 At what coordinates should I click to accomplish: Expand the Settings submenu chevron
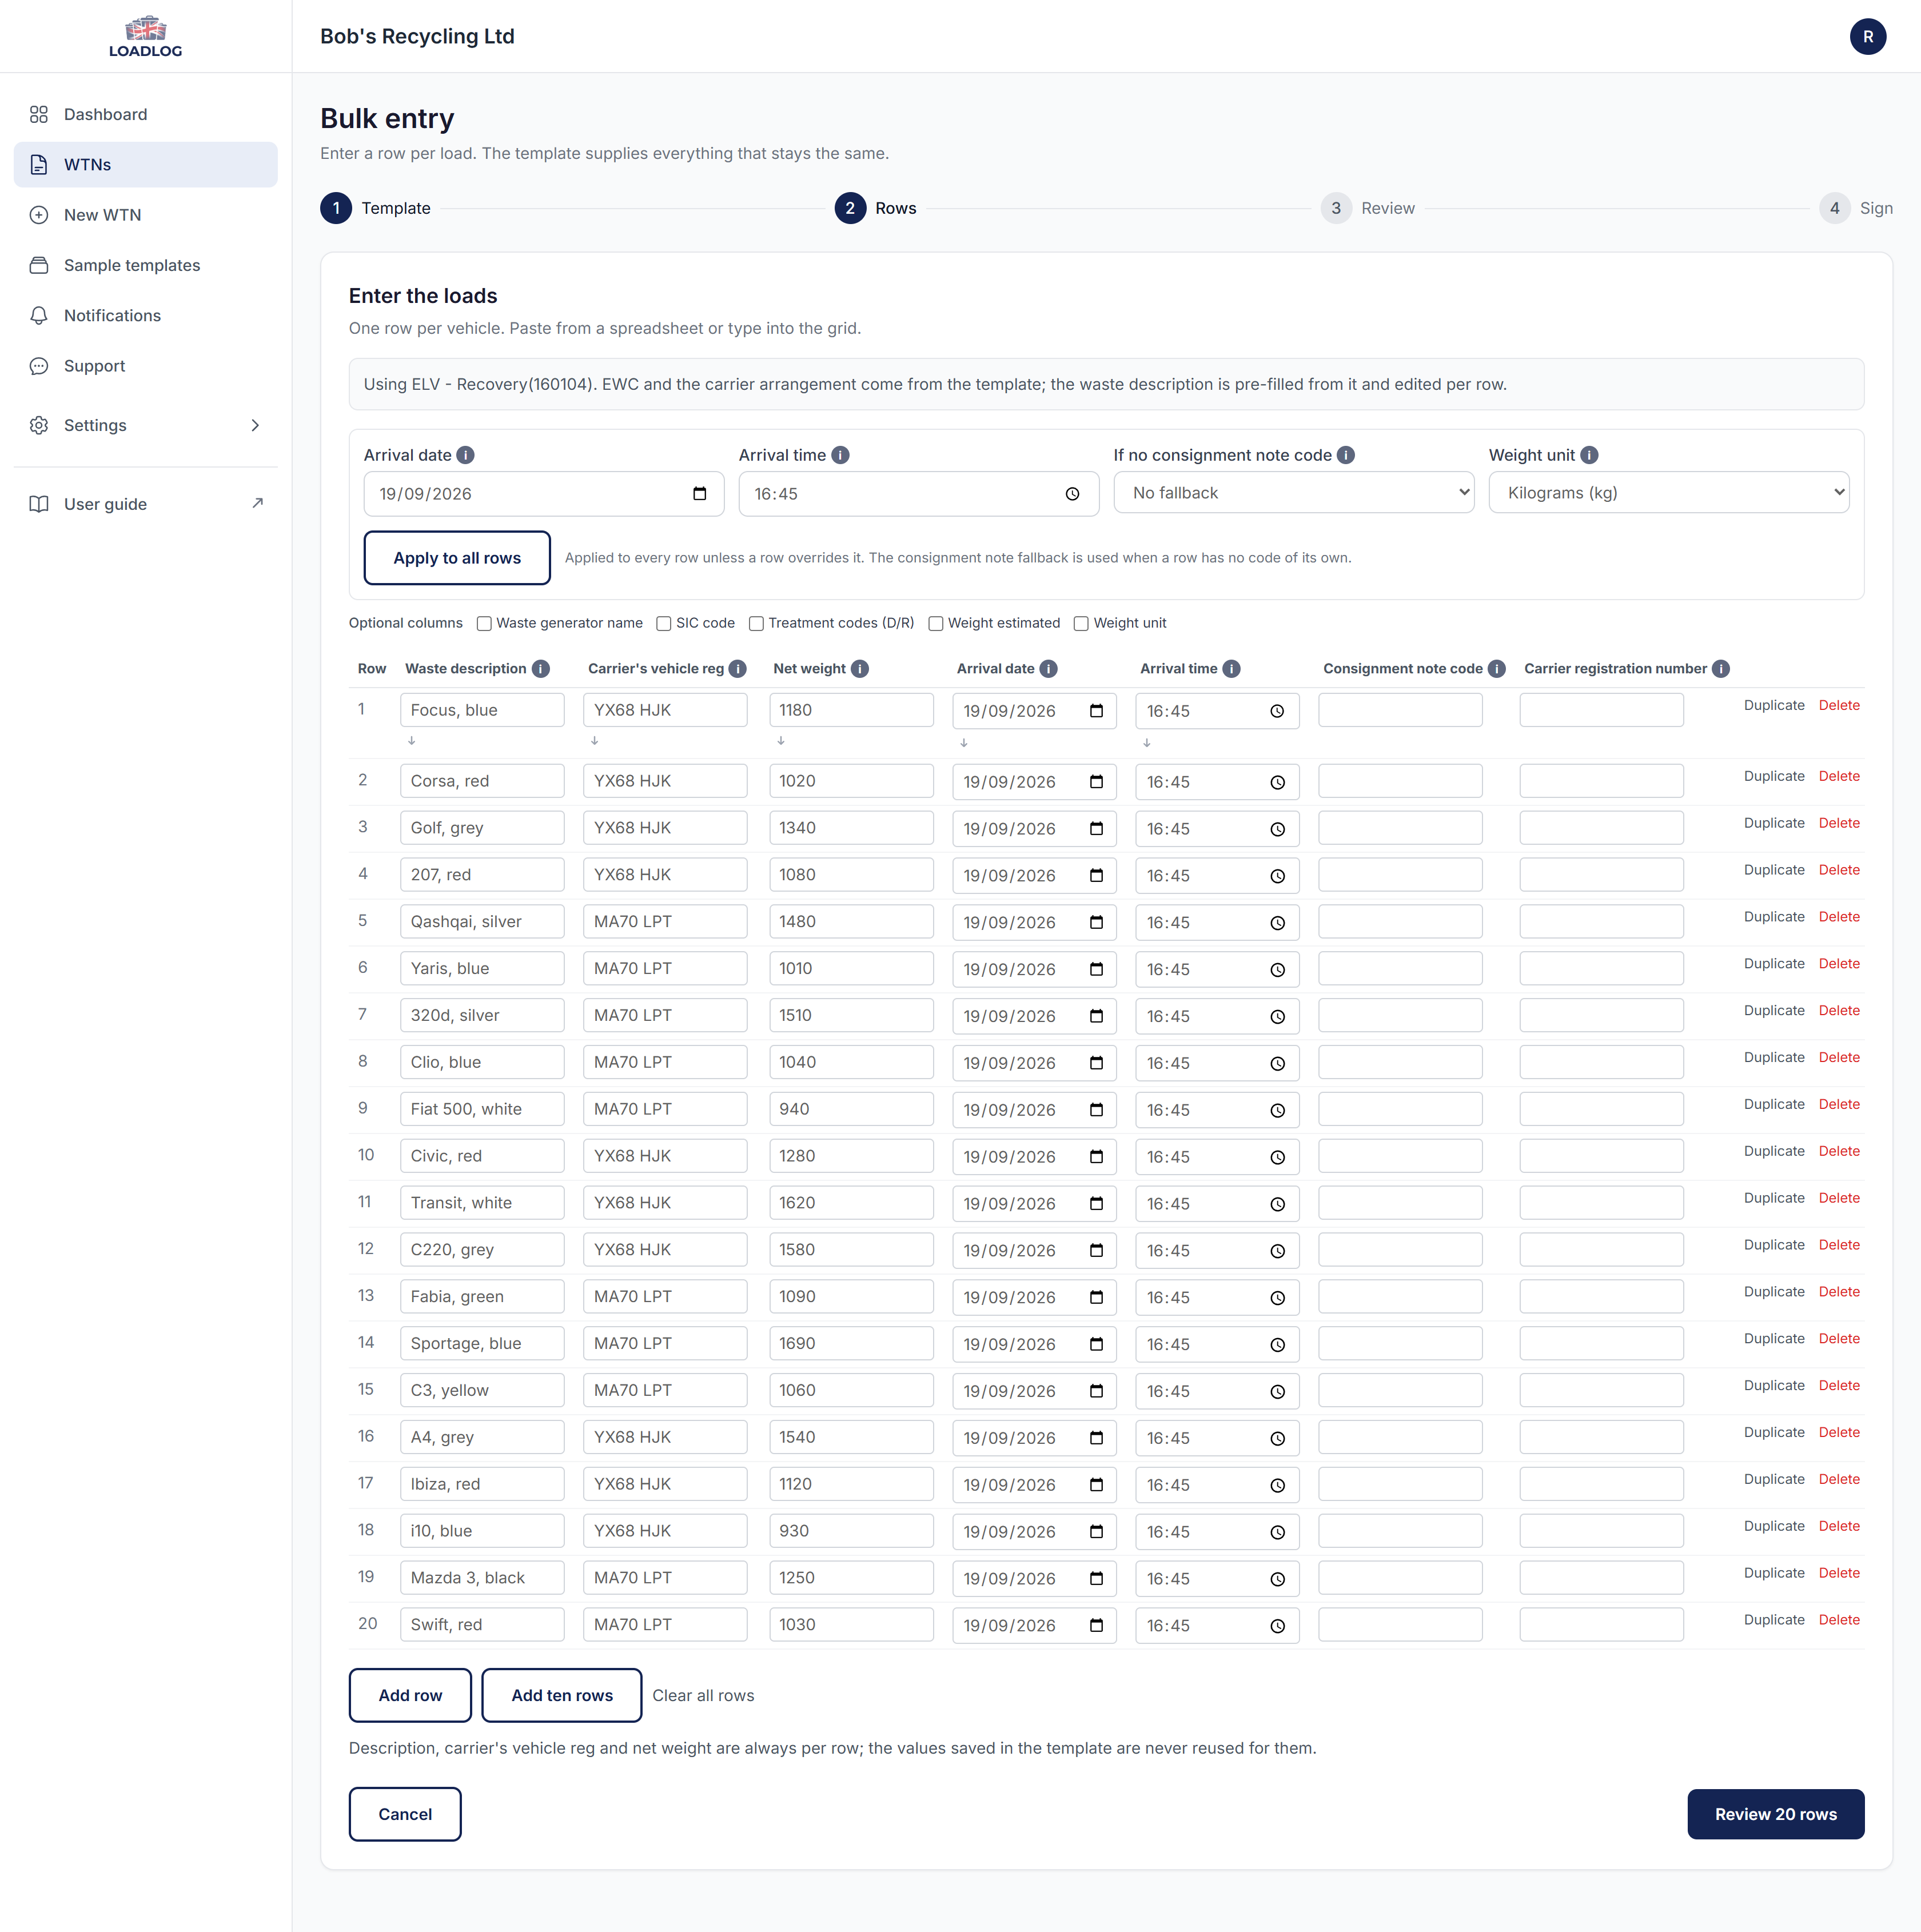click(x=255, y=425)
